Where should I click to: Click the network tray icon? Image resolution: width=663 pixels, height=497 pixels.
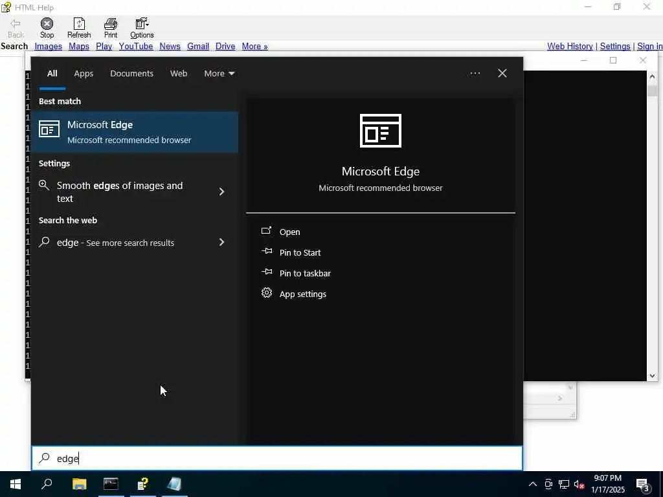(564, 484)
